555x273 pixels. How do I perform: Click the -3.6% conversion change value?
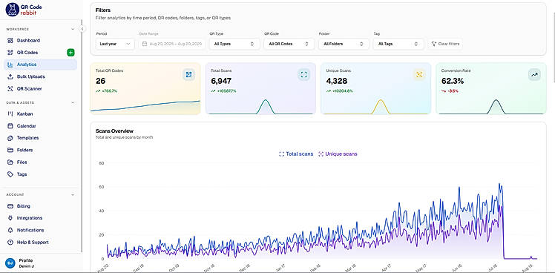click(454, 91)
